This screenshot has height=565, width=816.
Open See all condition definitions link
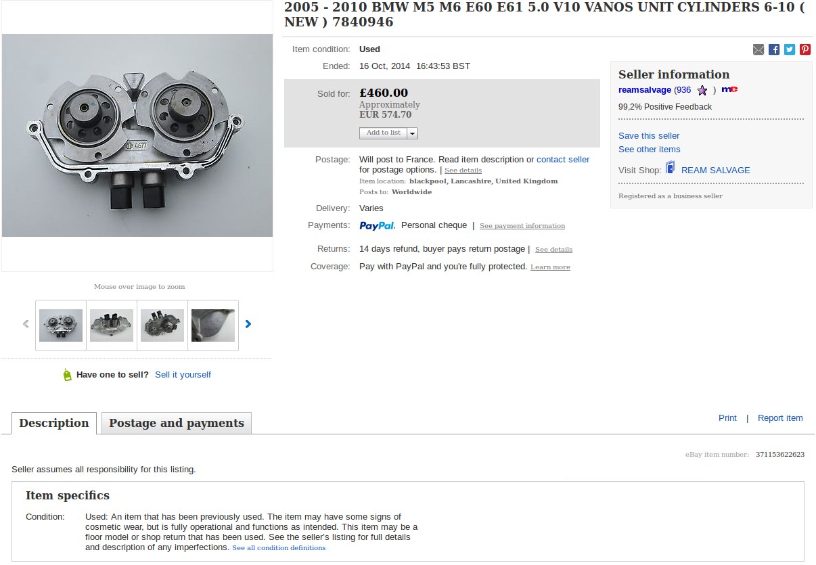coord(279,548)
